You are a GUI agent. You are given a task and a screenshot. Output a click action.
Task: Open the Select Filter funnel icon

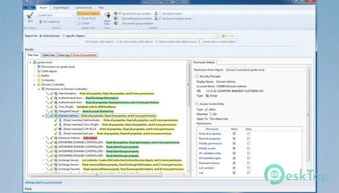click(x=107, y=15)
